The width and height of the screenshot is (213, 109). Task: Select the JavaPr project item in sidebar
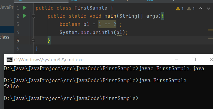click(x=7, y=7)
